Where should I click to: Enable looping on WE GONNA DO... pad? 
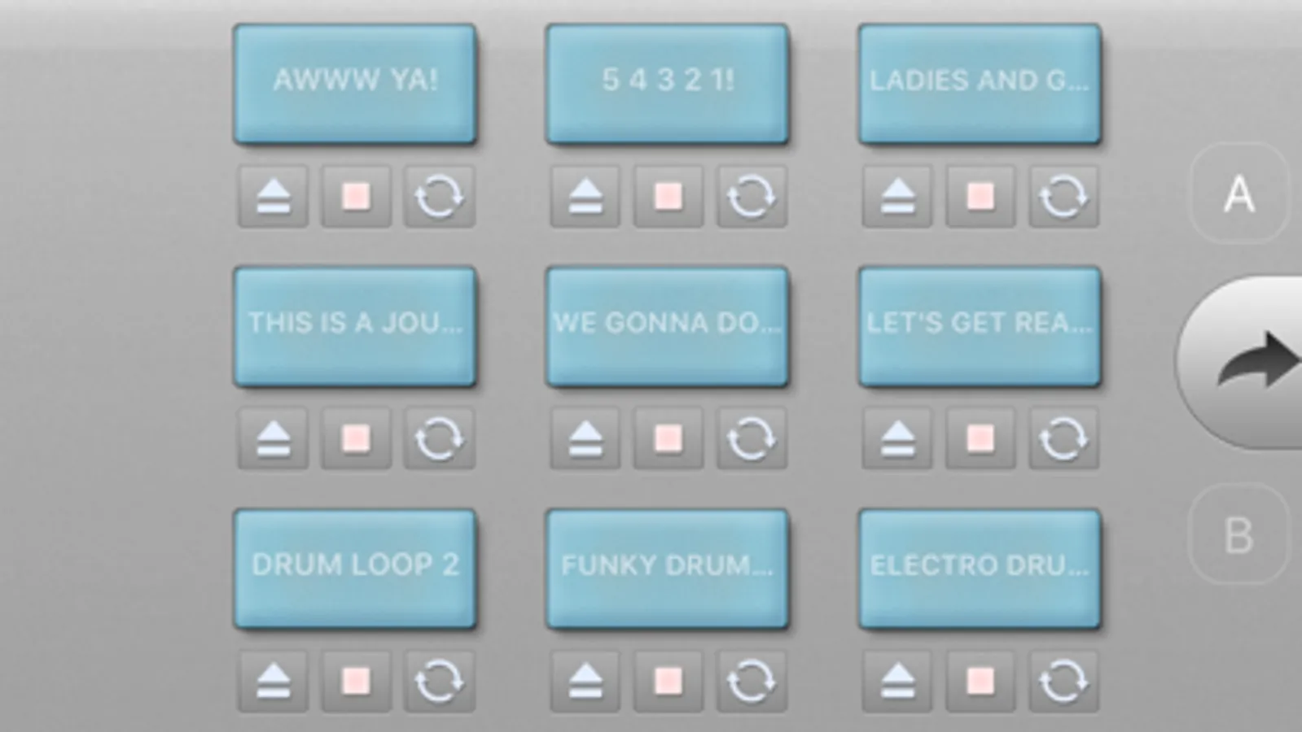pos(751,439)
